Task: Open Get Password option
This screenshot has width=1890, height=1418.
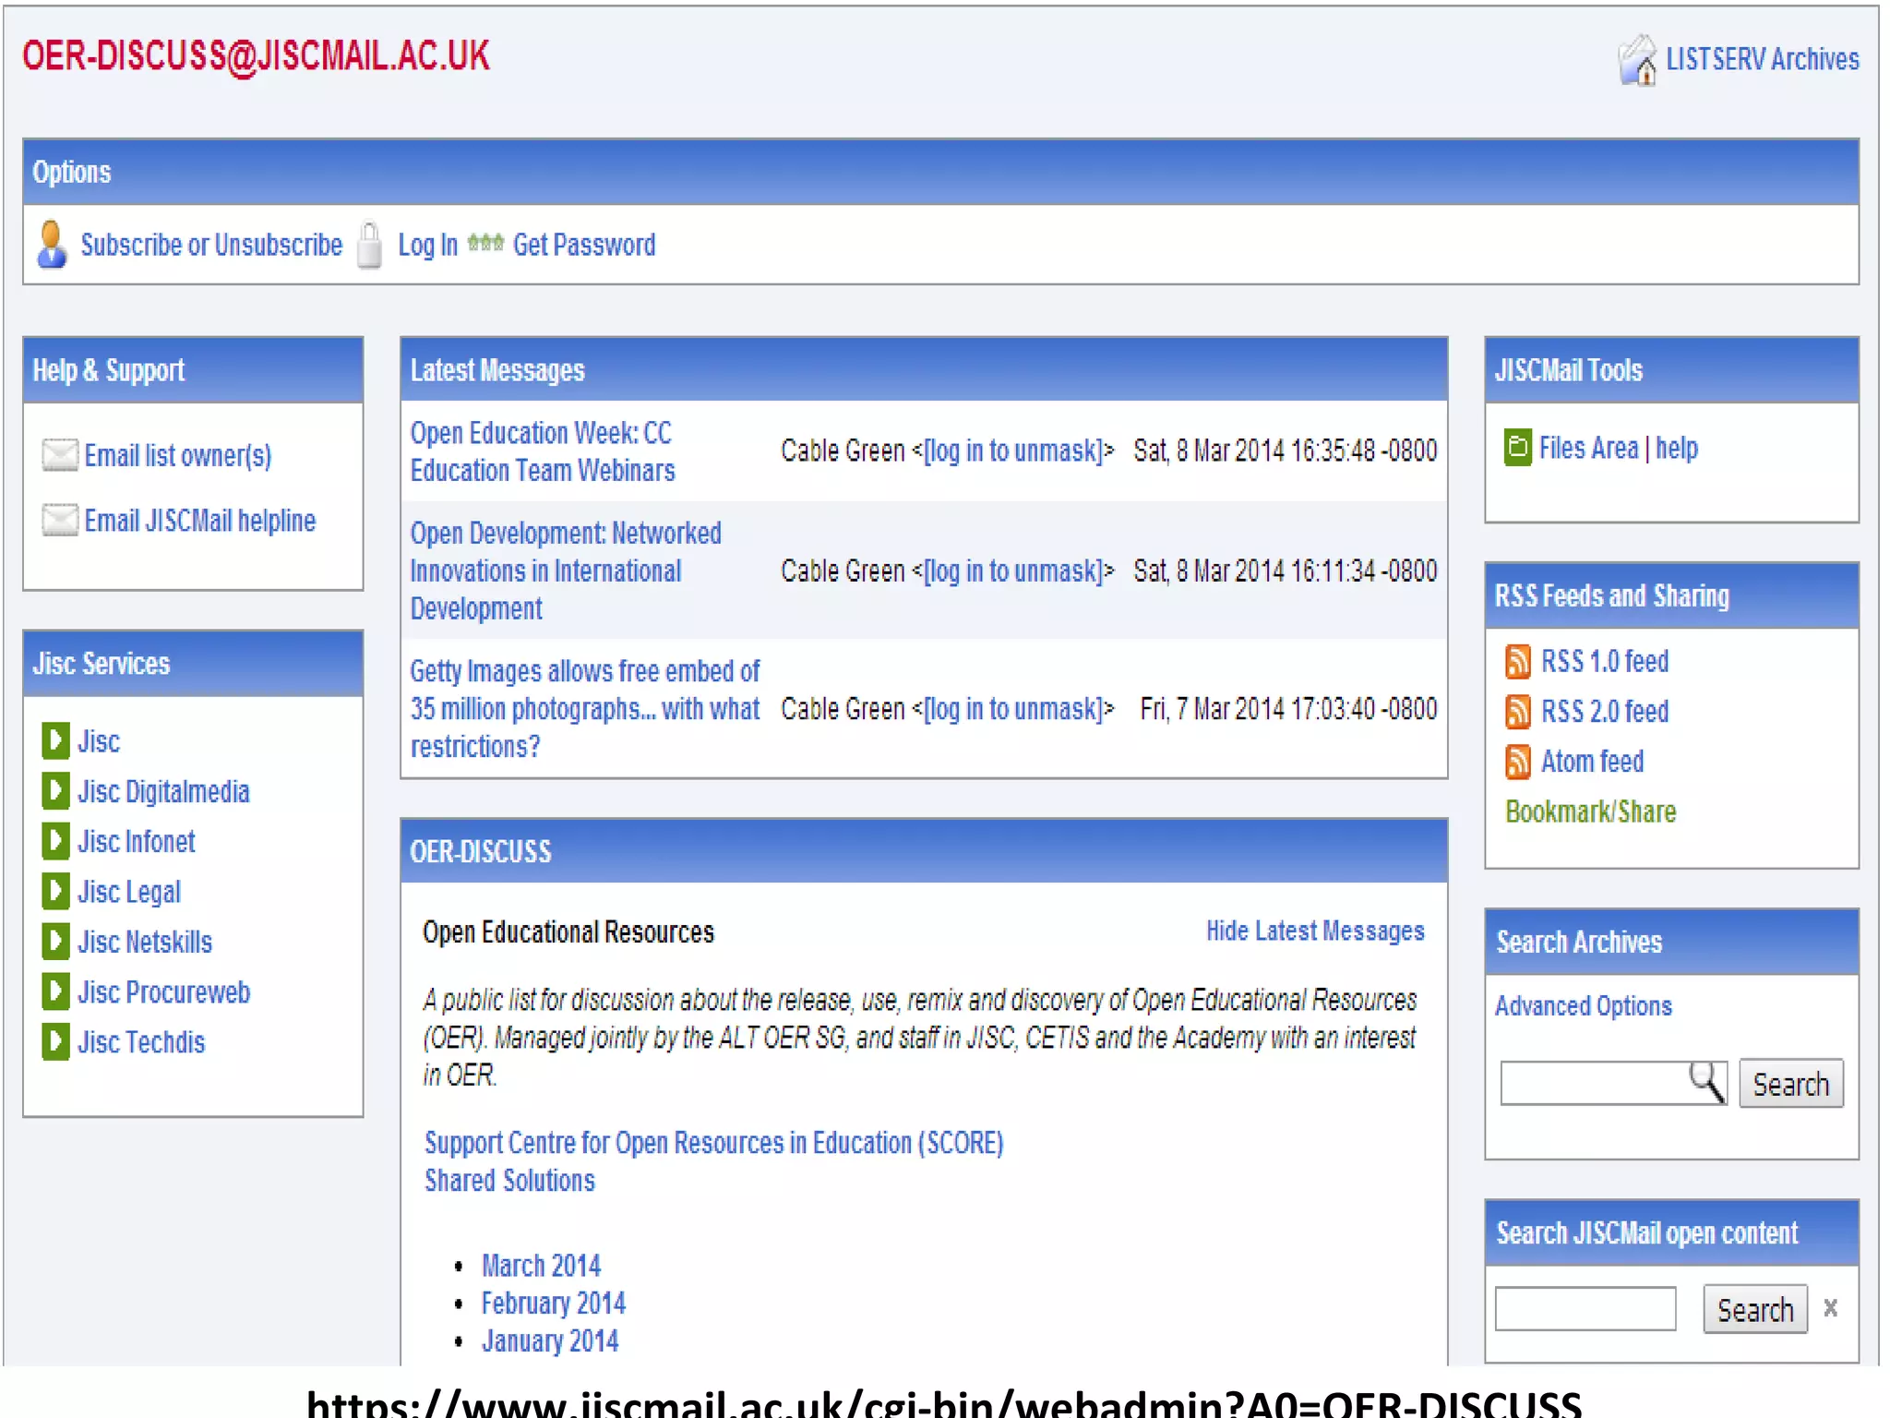Action: [583, 246]
